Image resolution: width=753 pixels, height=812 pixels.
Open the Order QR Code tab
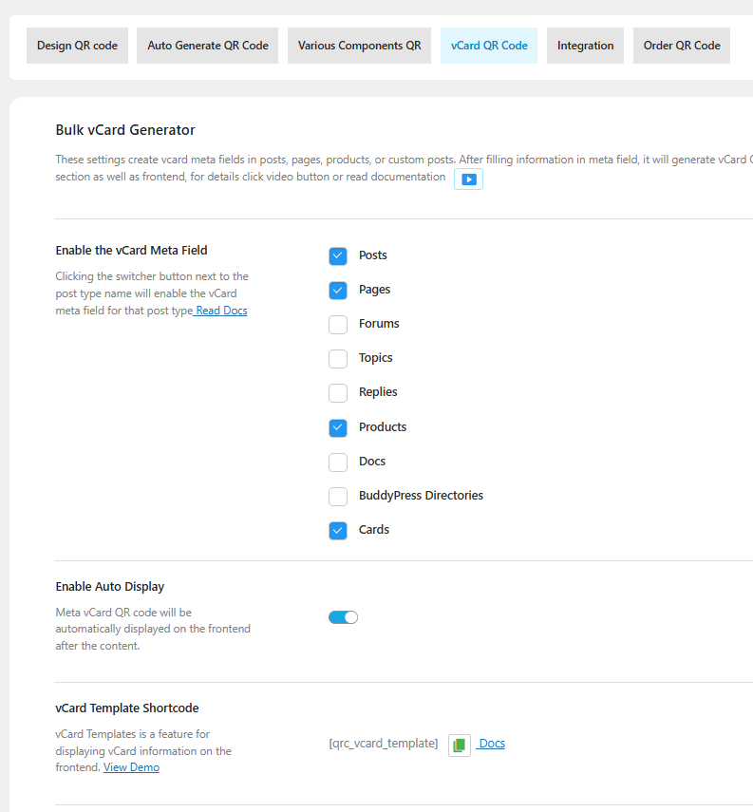click(x=681, y=46)
